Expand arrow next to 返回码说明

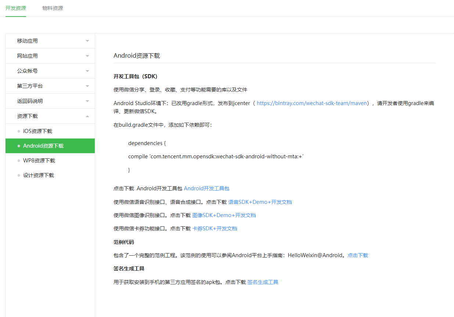(87, 101)
